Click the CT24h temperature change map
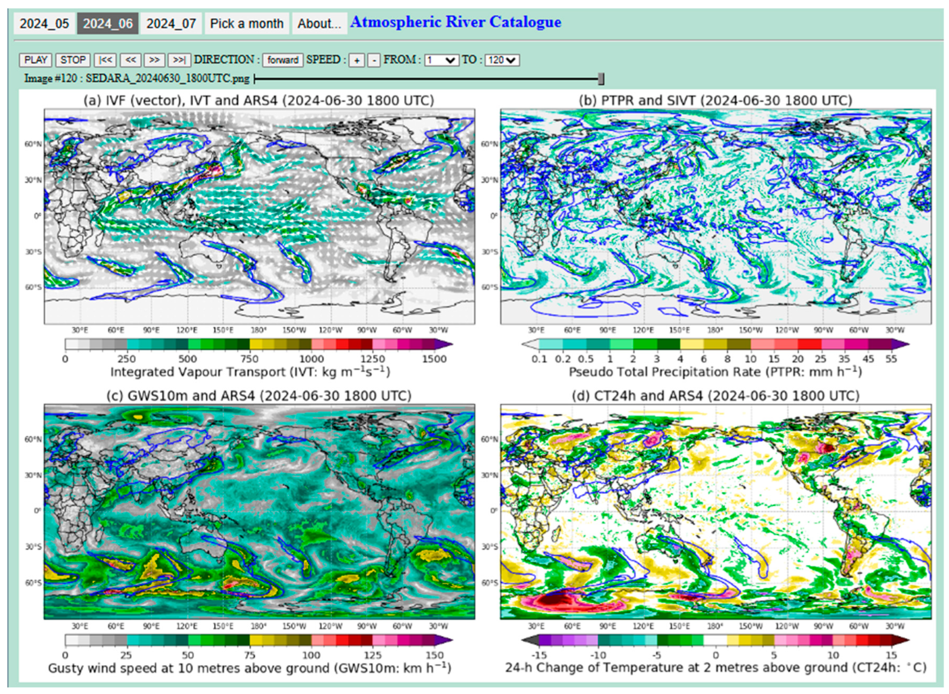Screen dimensions: 949x694 [715, 512]
